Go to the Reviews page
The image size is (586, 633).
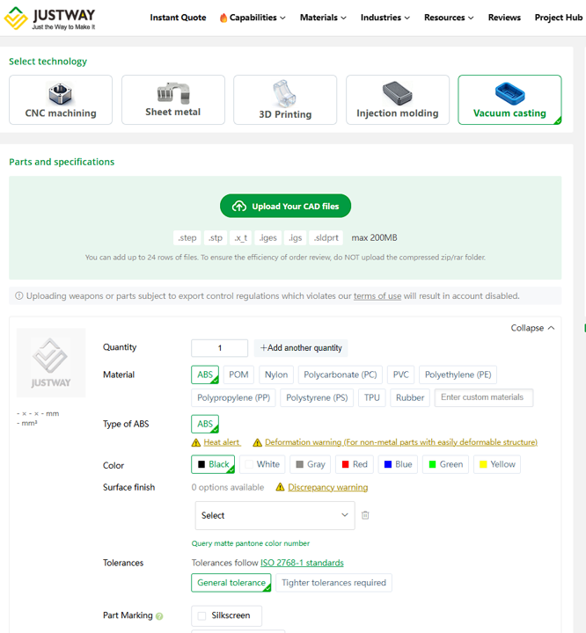point(504,18)
